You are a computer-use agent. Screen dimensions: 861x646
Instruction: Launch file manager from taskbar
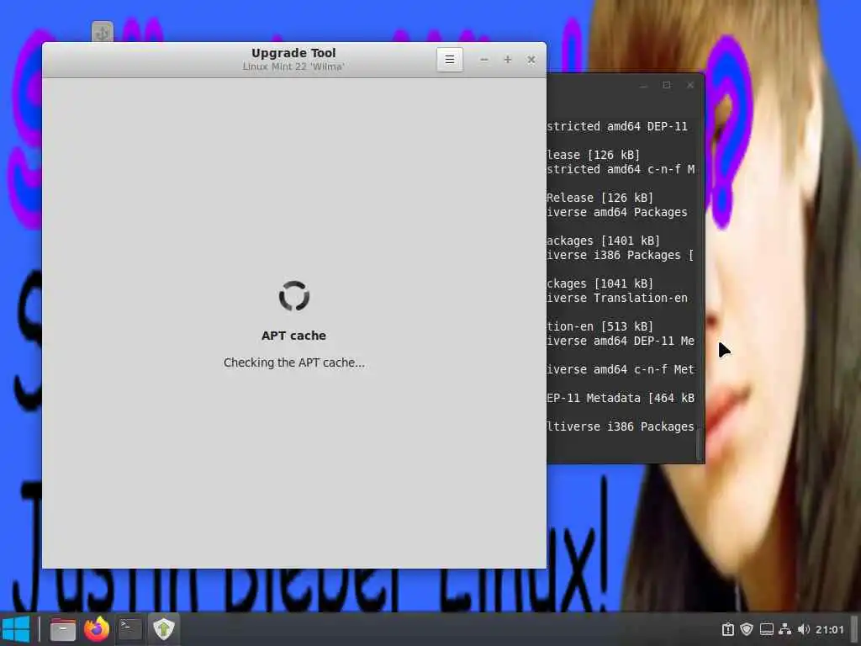[x=62, y=629]
